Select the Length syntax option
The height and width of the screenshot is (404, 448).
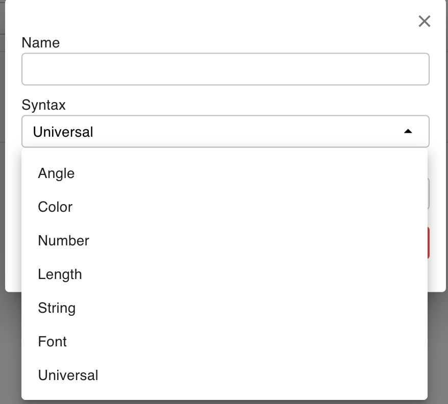(60, 274)
